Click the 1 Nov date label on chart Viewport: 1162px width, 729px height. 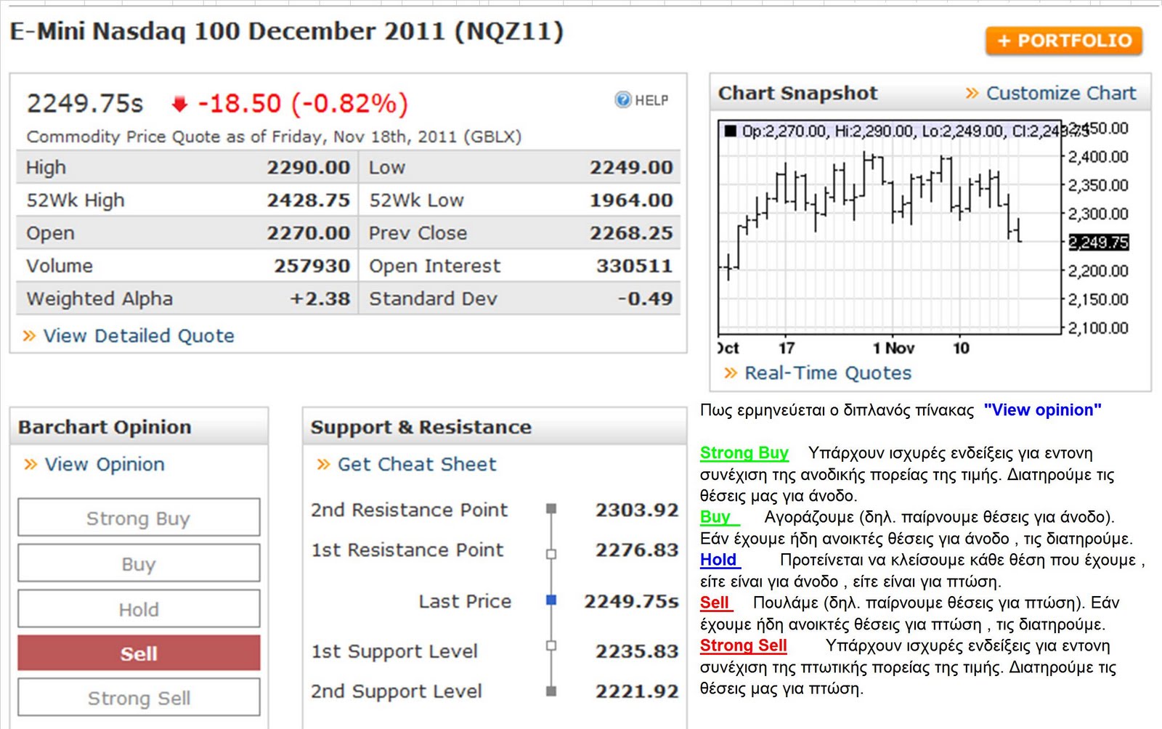click(893, 348)
